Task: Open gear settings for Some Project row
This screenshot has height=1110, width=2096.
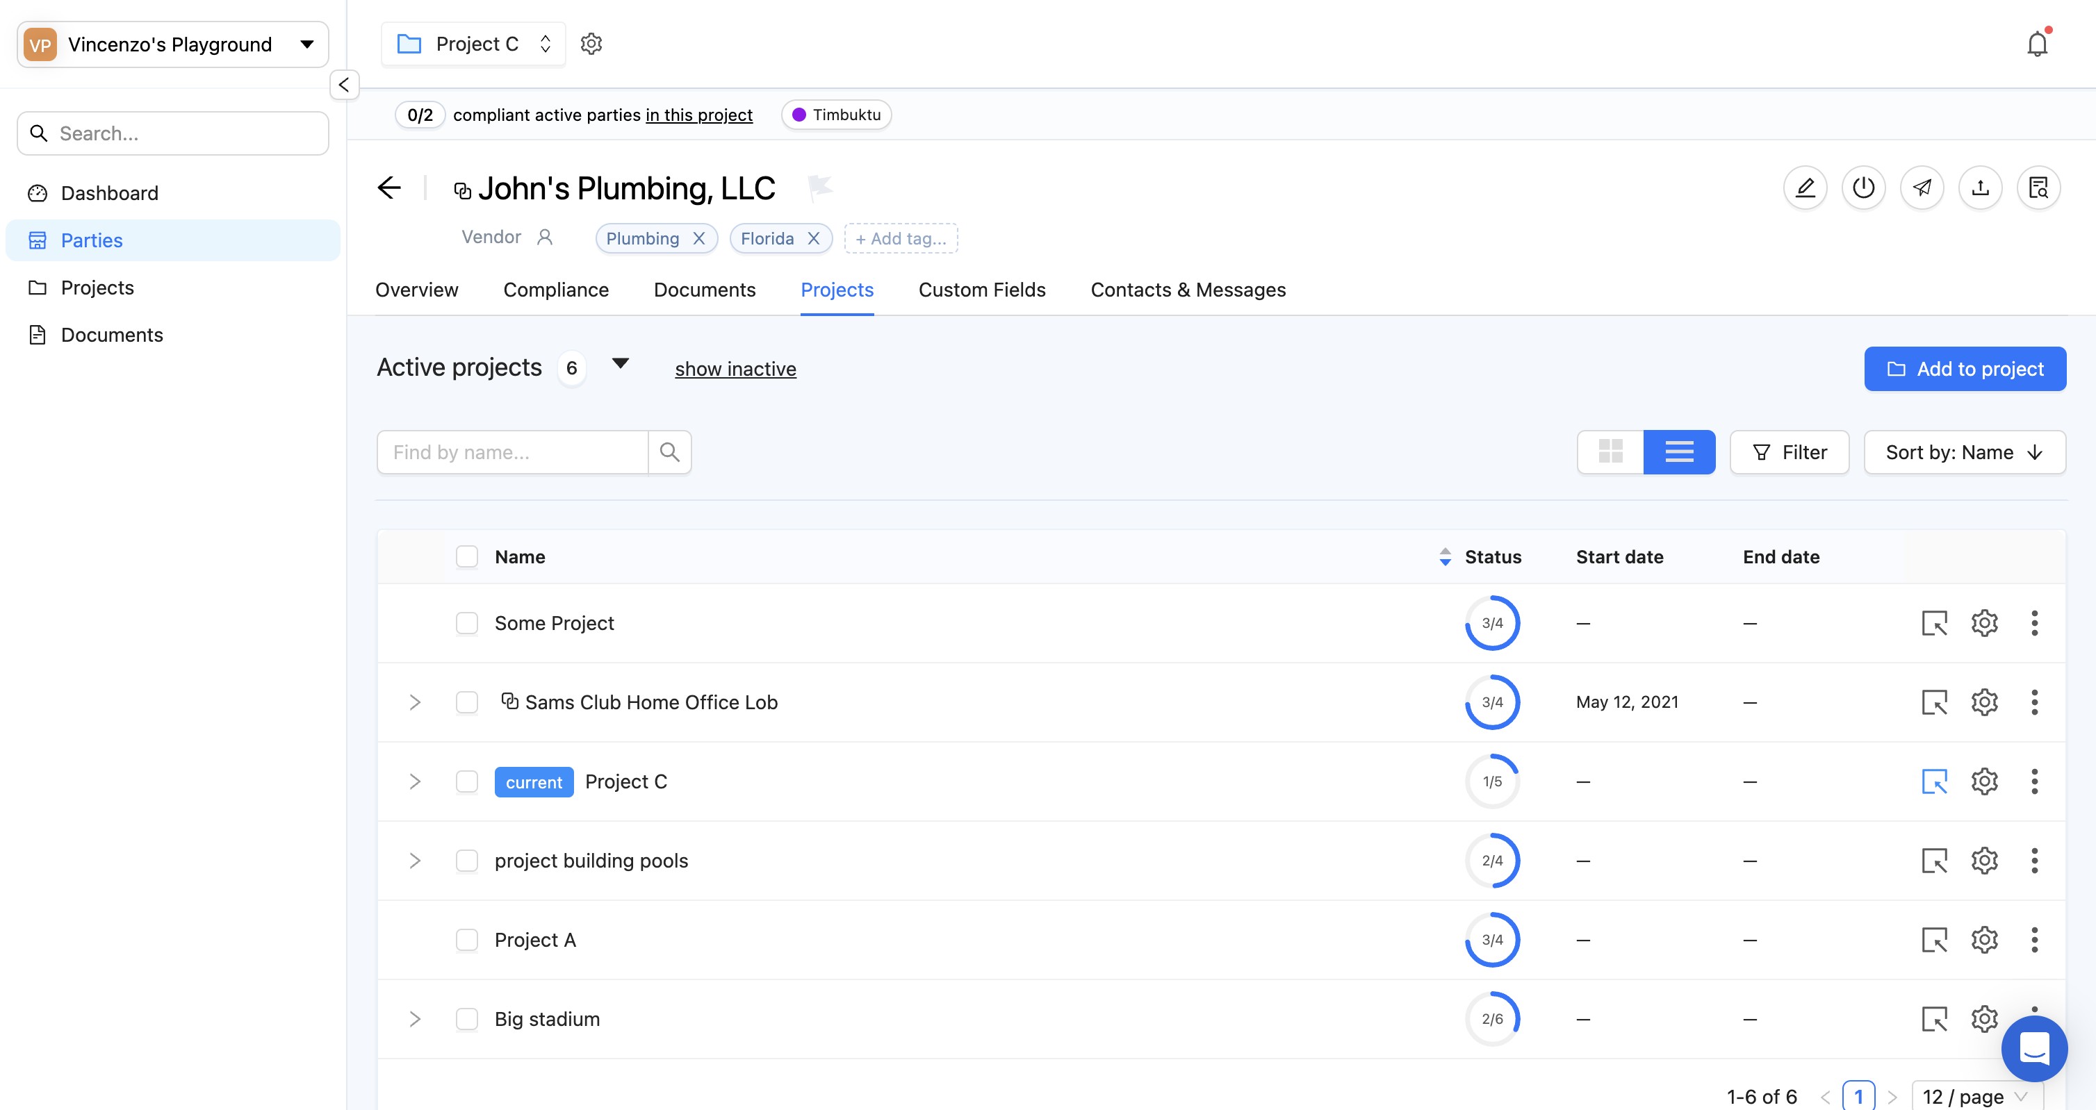Action: pyautogui.click(x=1983, y=623)
